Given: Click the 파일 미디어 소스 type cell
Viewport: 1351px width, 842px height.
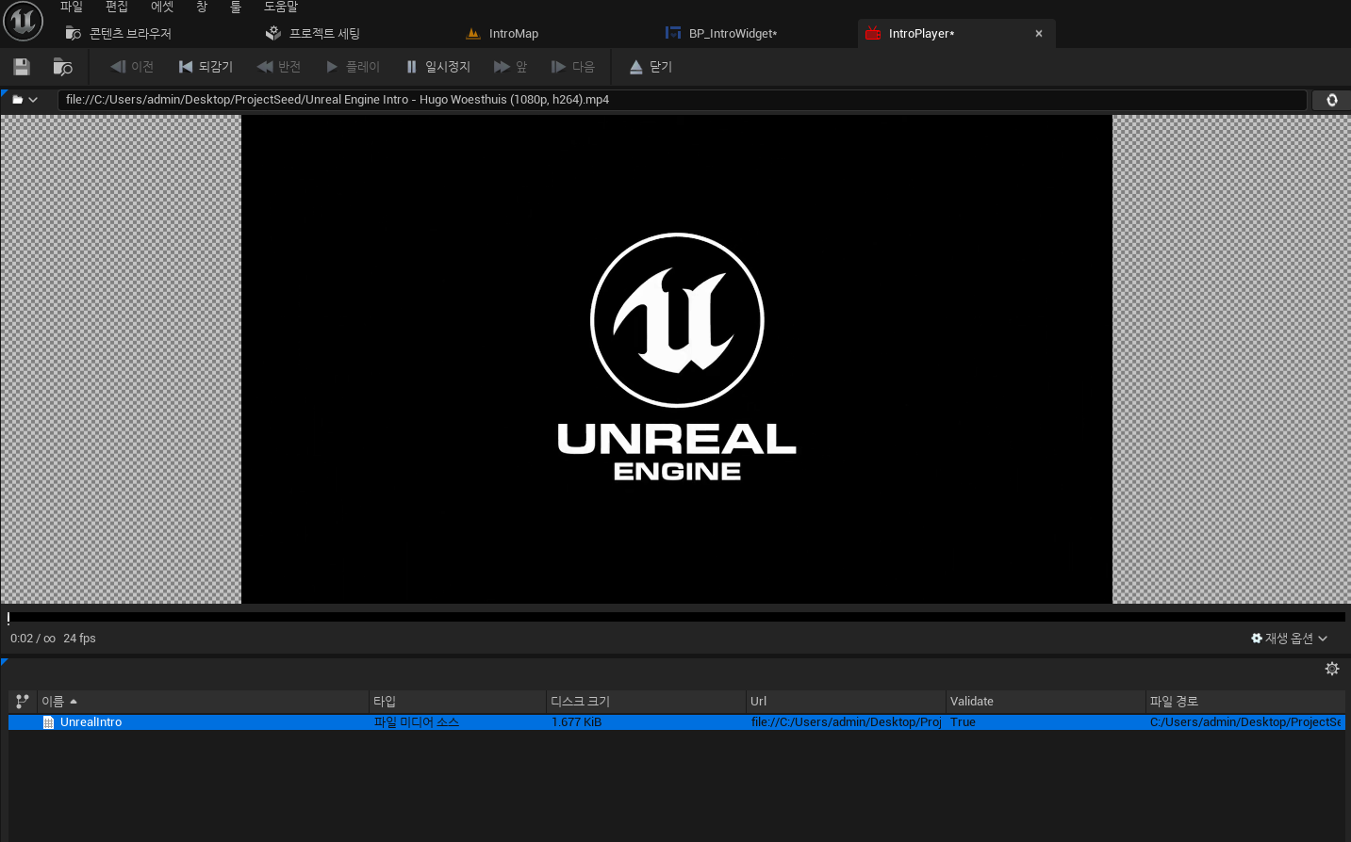Looking at the screenshot, I should point(417,722).
